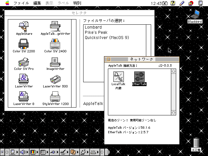Expand the printer selector module arrow
Viewport: 208px width, 156px height.
coord(98,152)
